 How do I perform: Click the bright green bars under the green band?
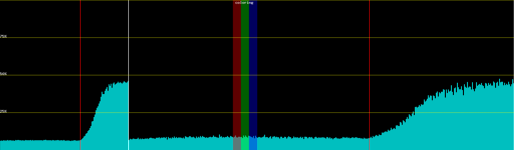(245, 144)
